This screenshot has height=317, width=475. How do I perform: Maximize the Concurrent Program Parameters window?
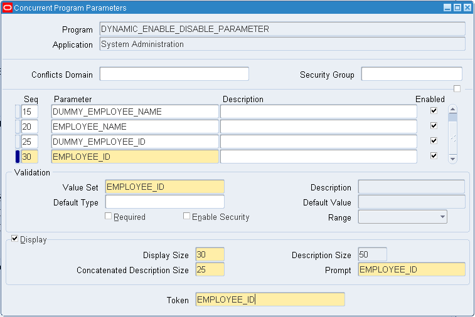click(x=457, y=8)
